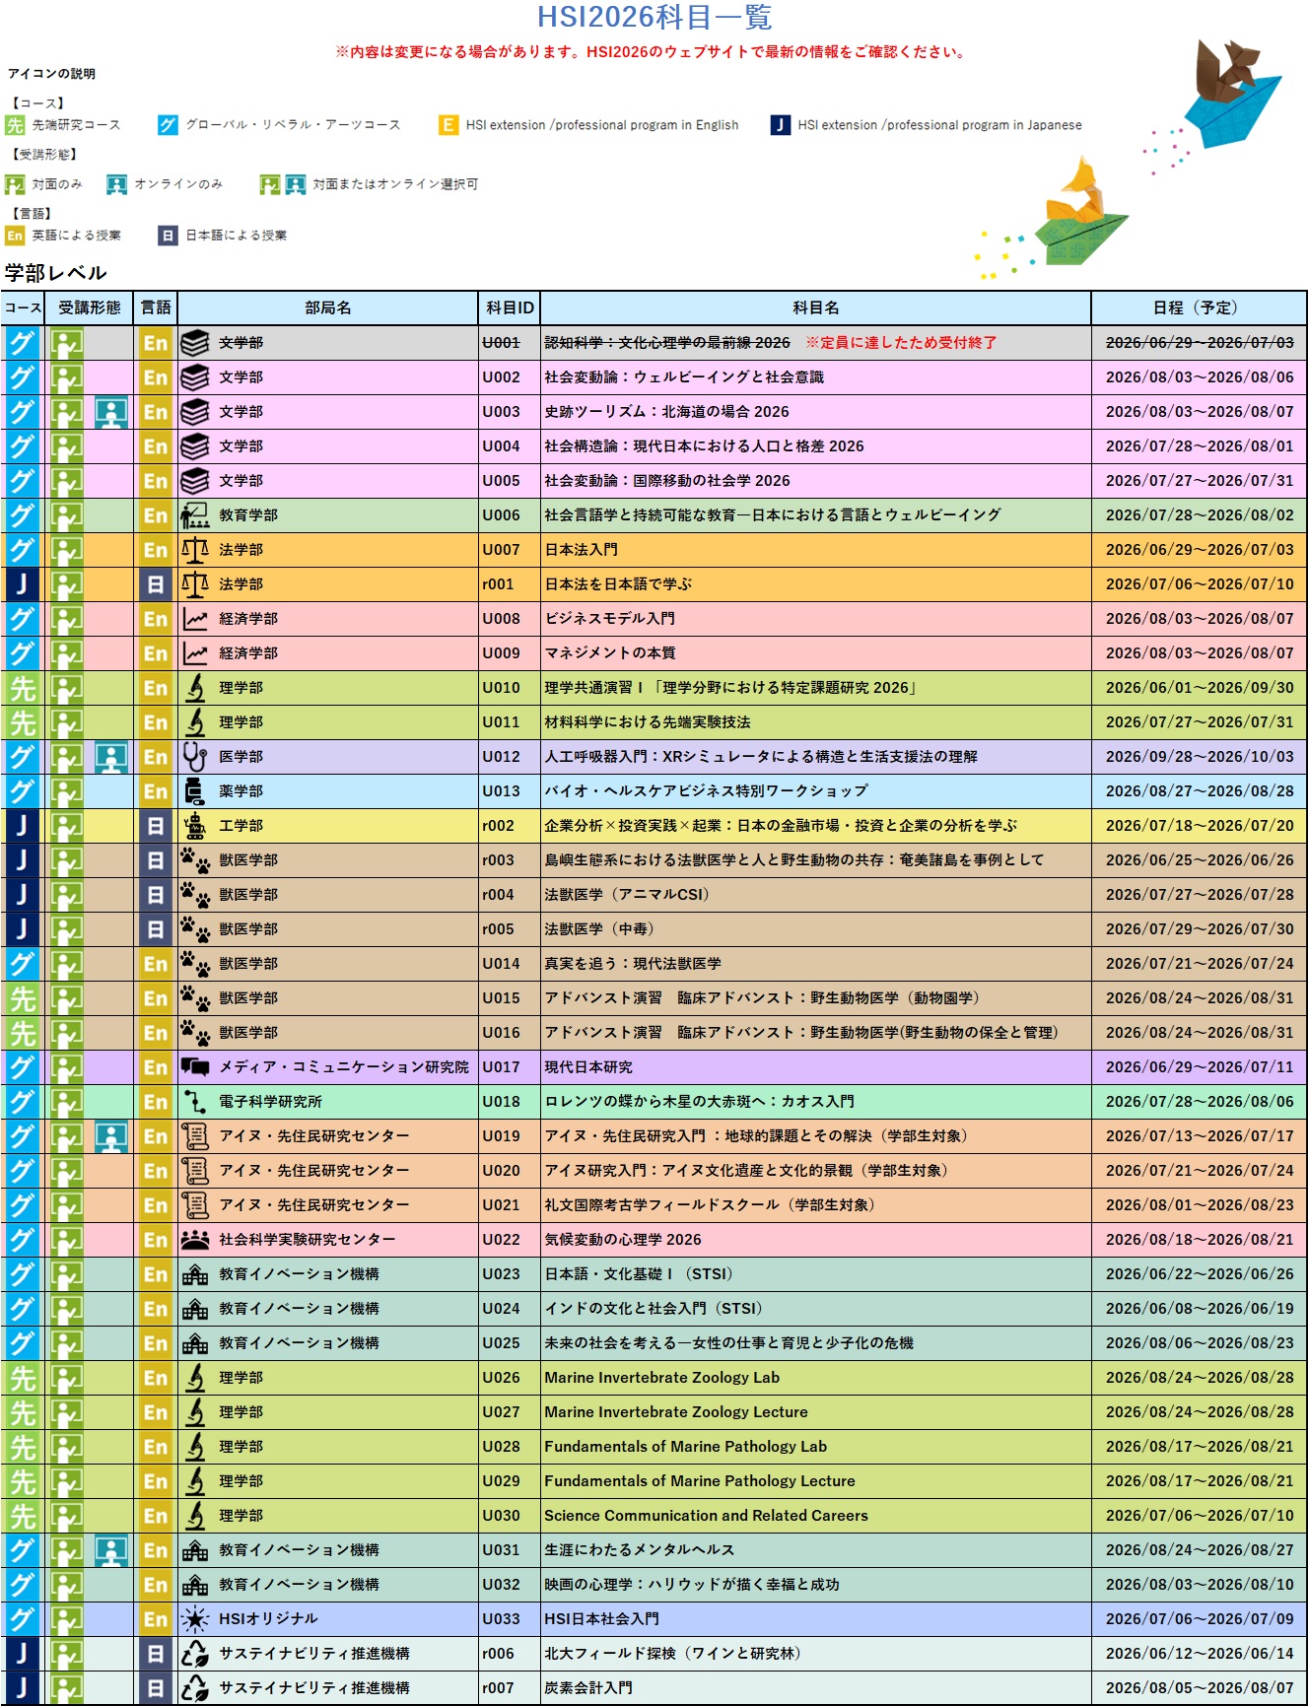Click the yellow E extension icon in legend
This screenshot has width=1308, height=1706.
(448, 125)
